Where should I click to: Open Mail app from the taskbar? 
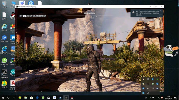49,98
